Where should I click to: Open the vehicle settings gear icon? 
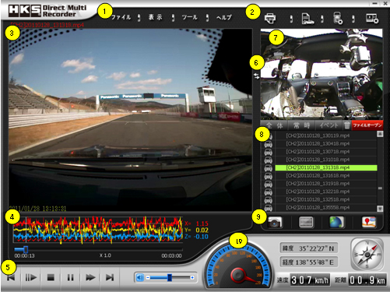[x=338, y=18]
